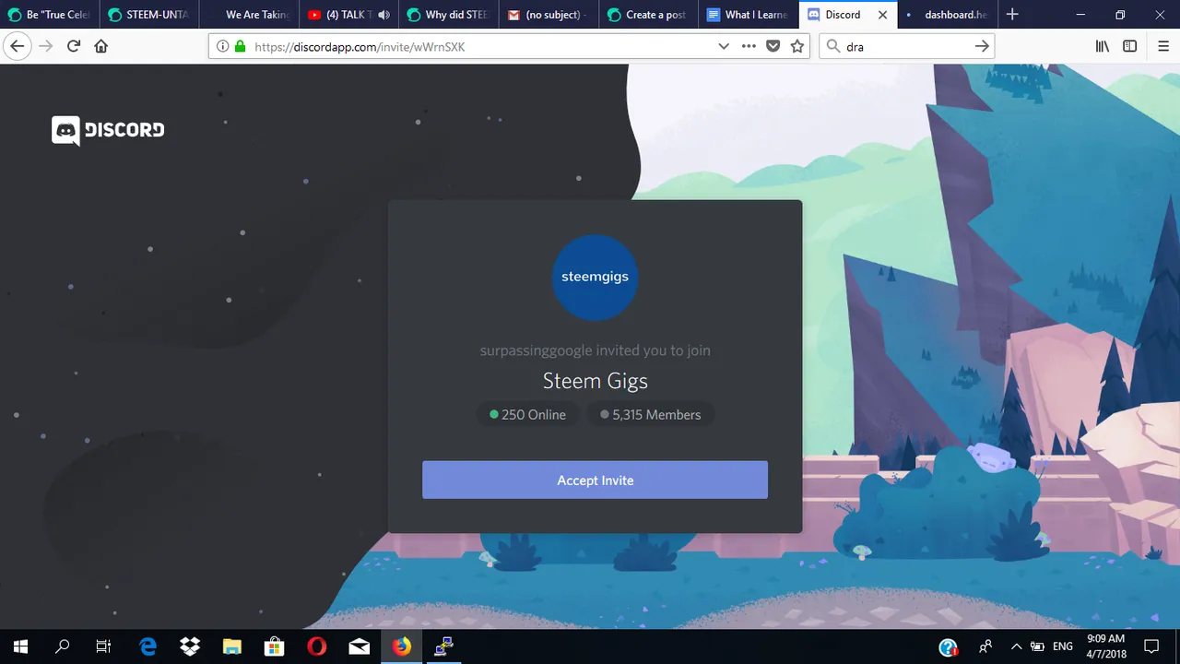Click the ENG language indicator
The image size is (1180, 664).
(x=1063, y=646)
